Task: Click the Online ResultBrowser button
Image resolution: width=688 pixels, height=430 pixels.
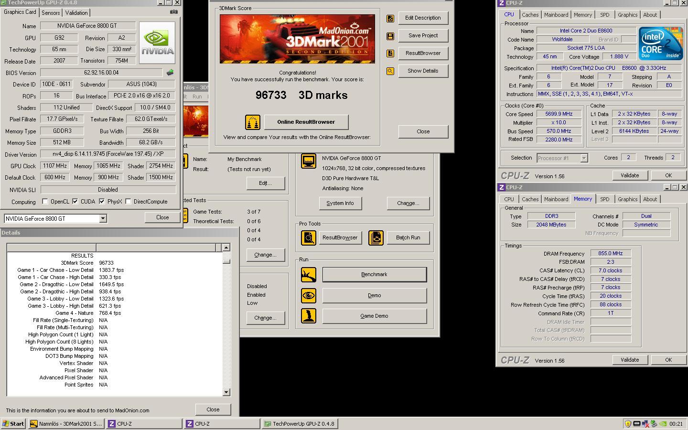Action: pos(306,122)
